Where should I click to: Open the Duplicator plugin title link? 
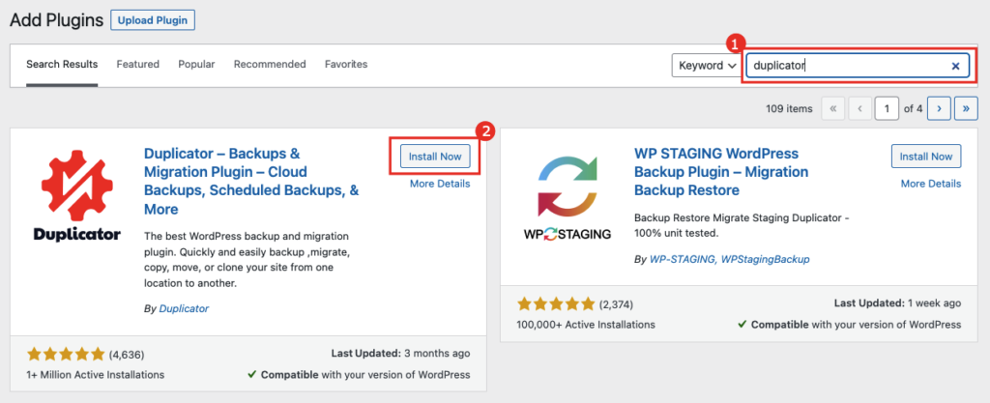[x=251, y=181]
